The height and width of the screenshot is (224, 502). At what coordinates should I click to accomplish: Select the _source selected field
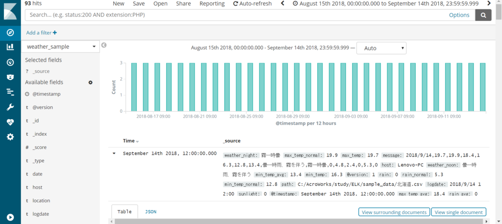pyautogui.click(x=41, y=72)
